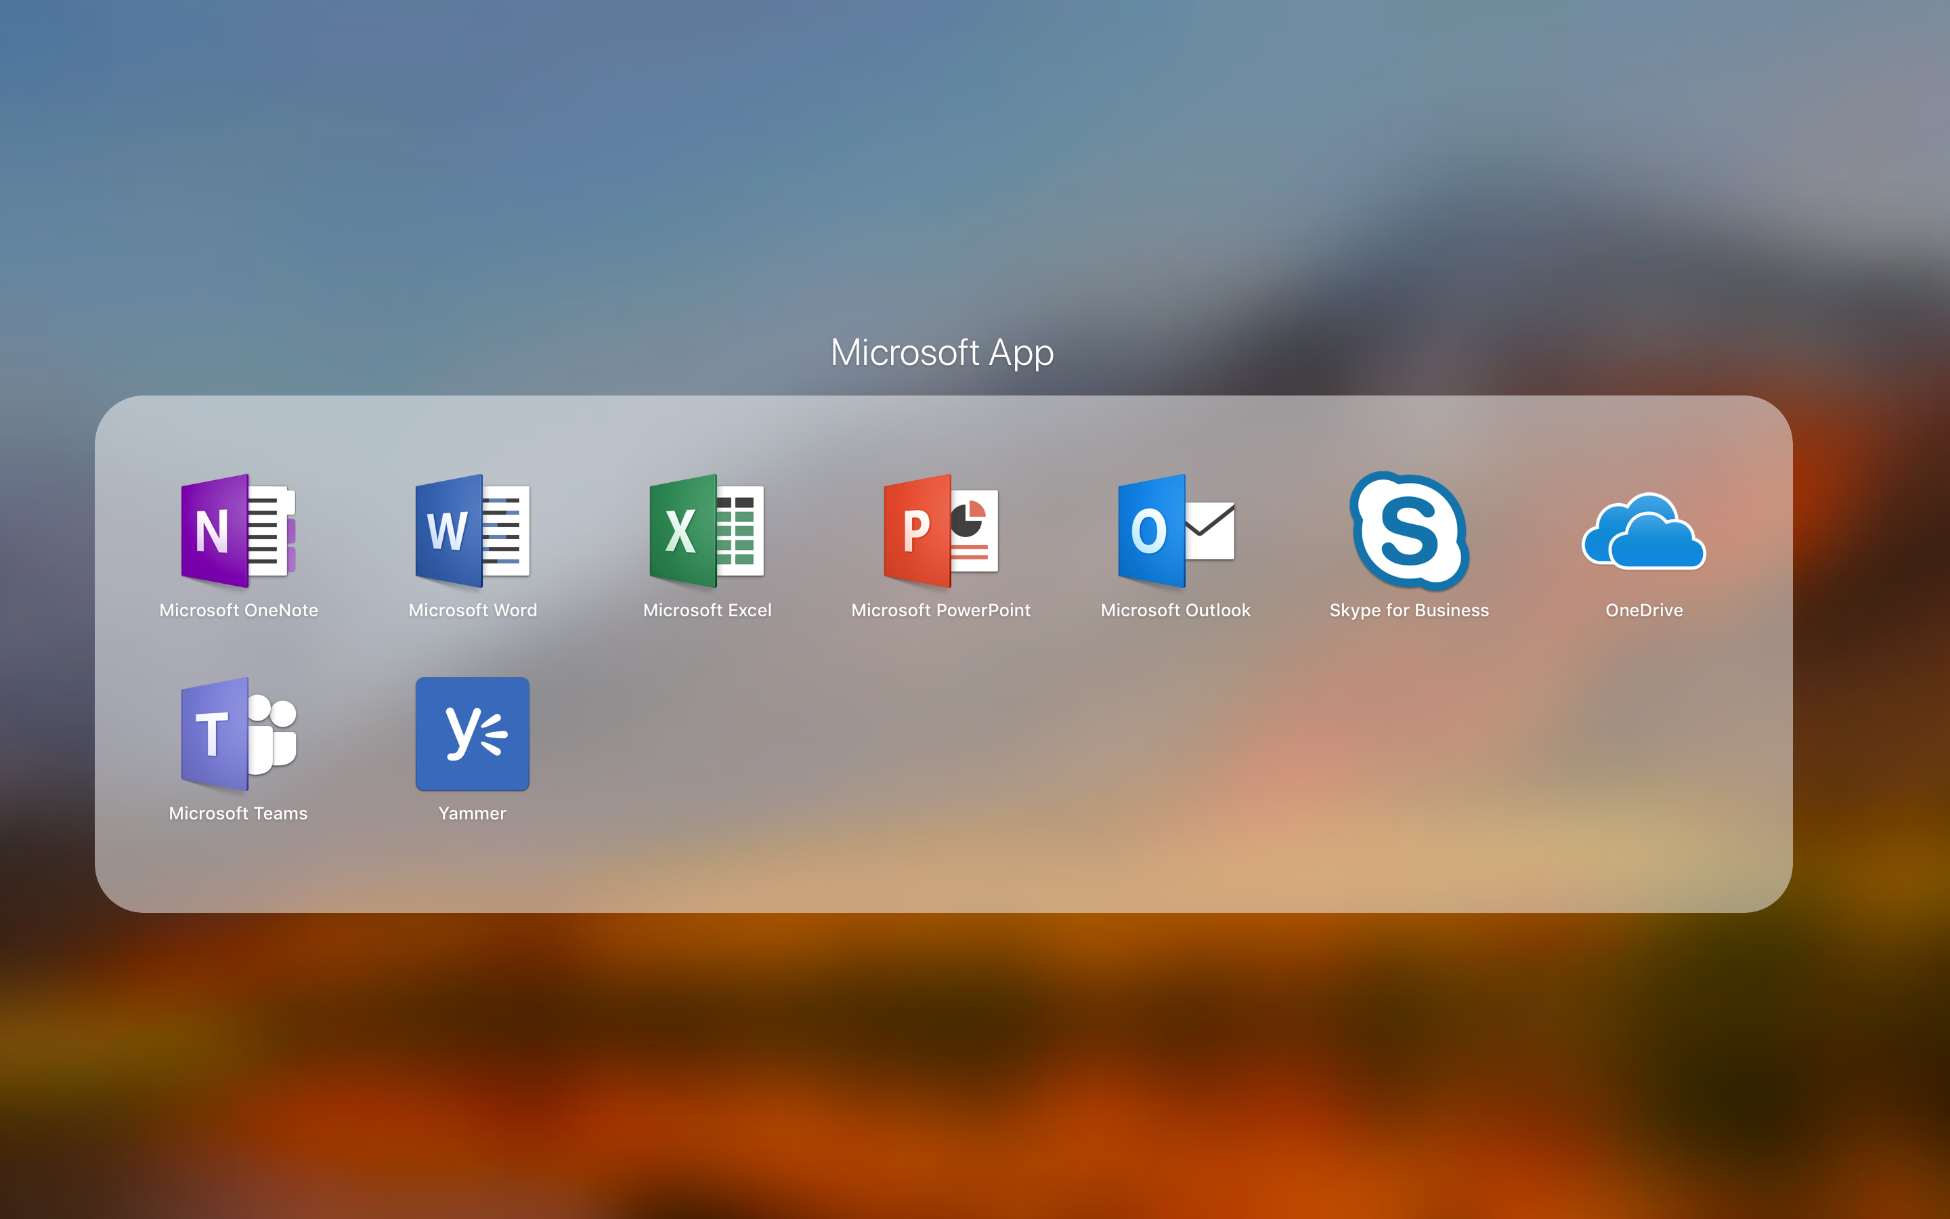Click the "Skype for Business" label text

point(1409,610)
